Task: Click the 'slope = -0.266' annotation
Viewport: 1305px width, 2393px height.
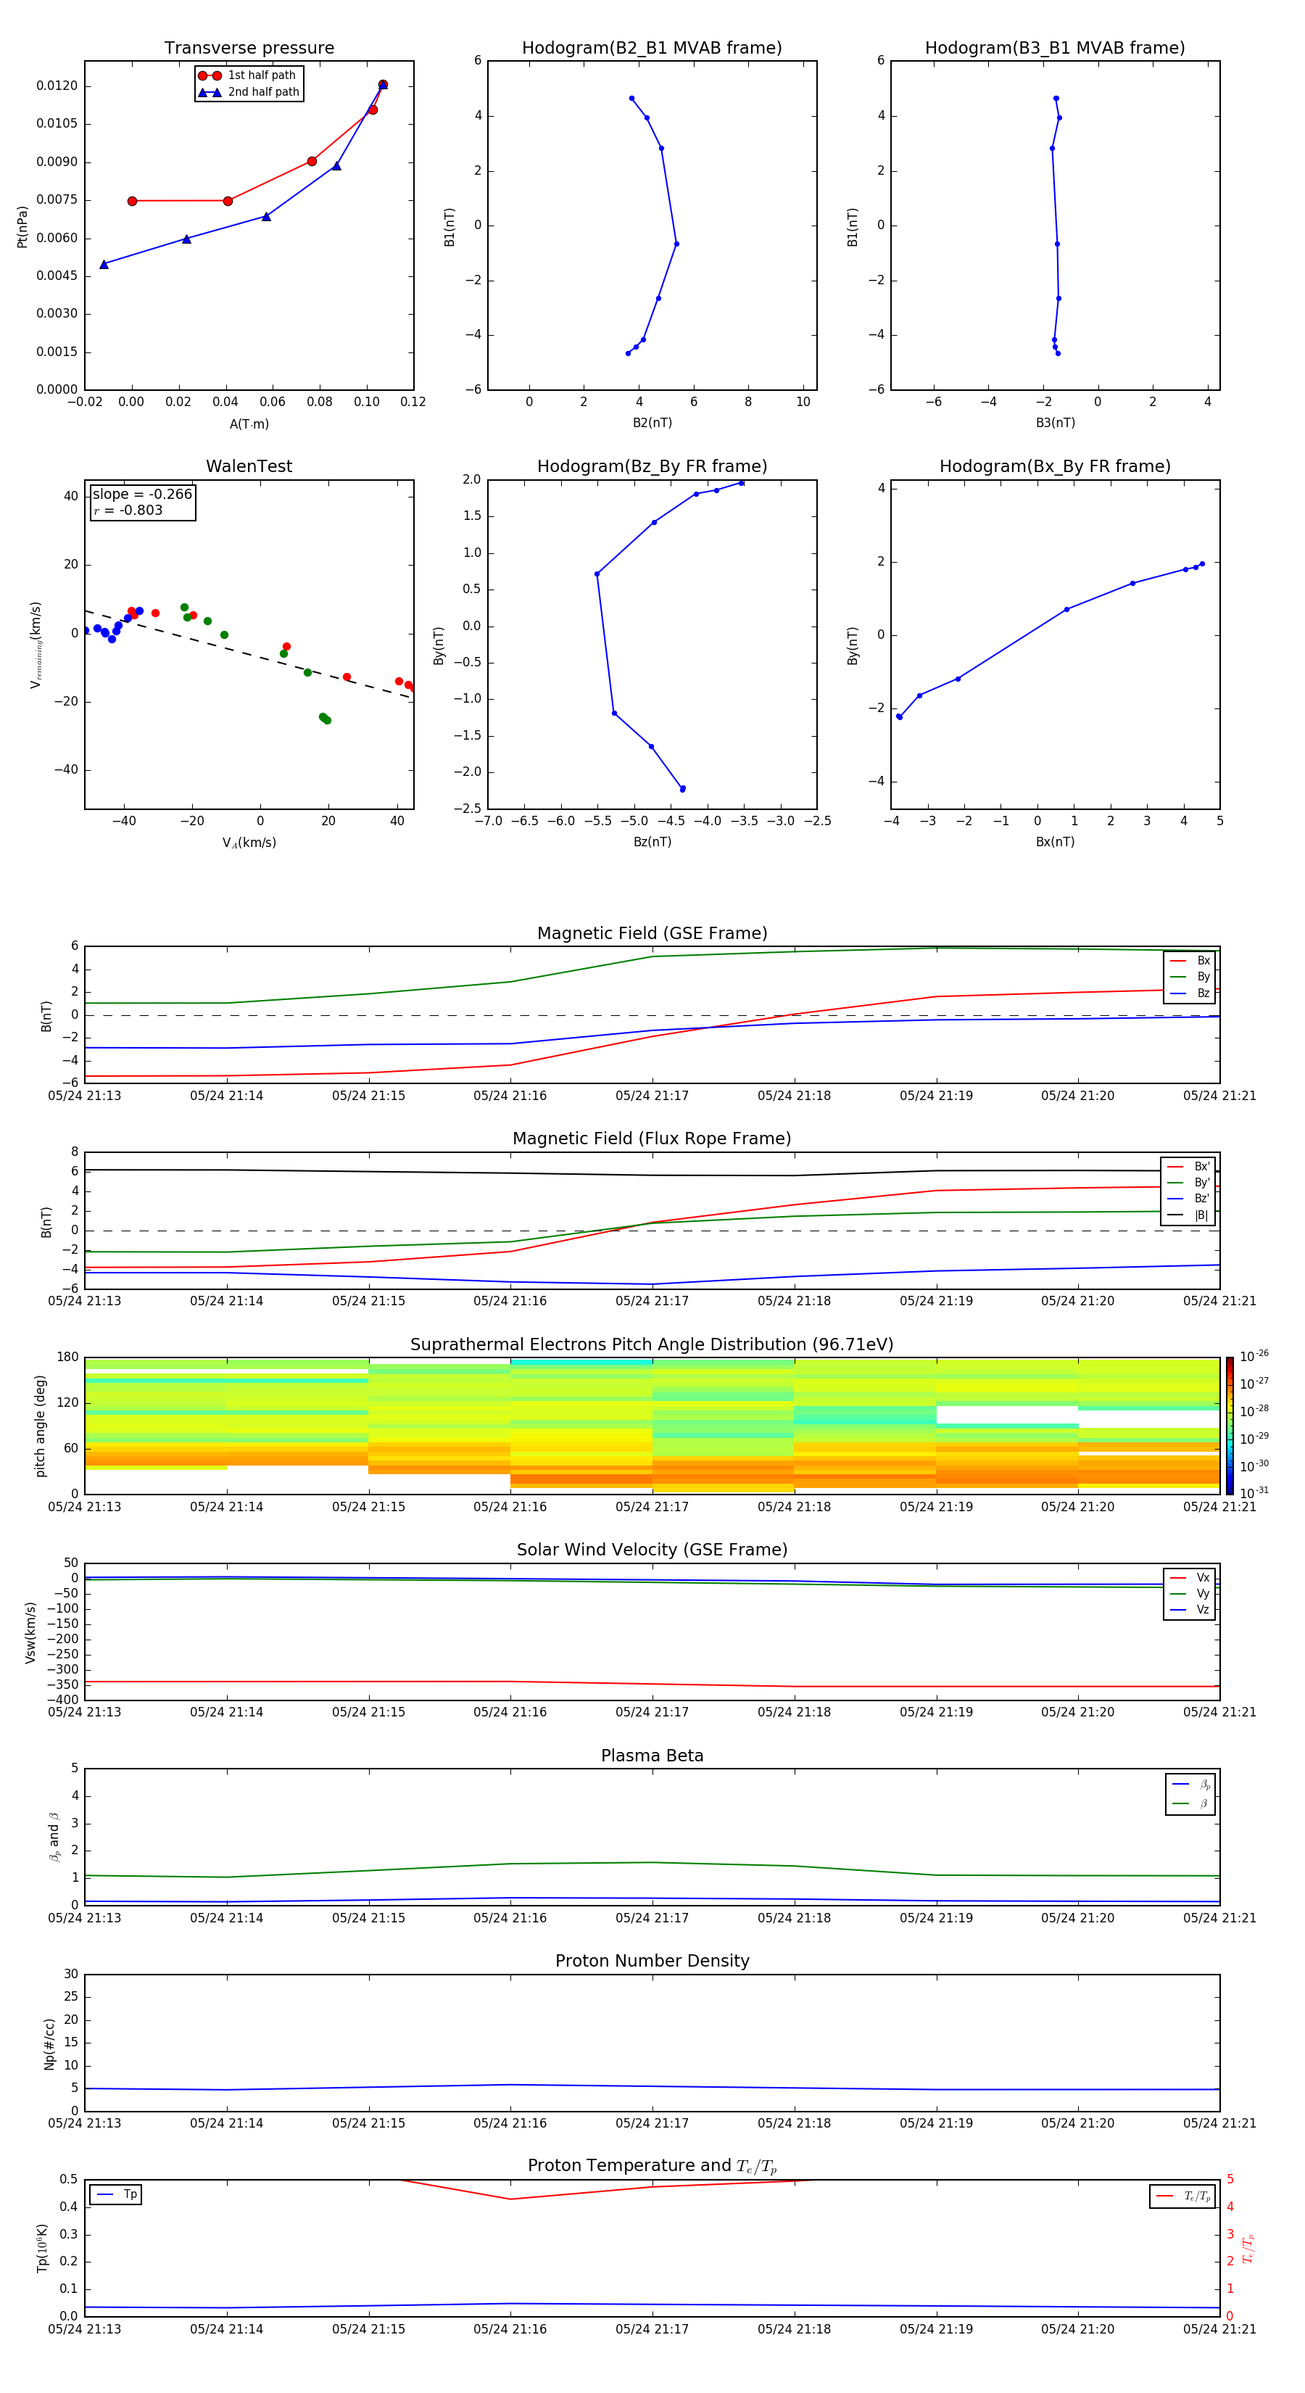Action: tap(142, 495)
